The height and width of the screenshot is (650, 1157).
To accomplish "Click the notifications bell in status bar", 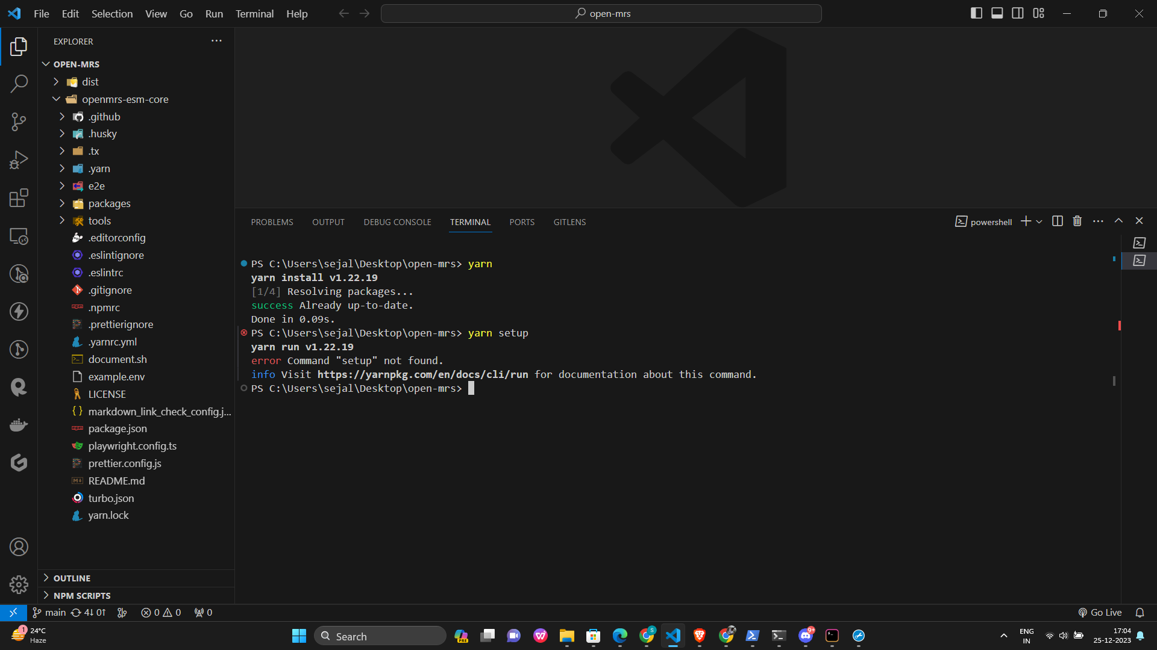I will (x=1140, y=613).
